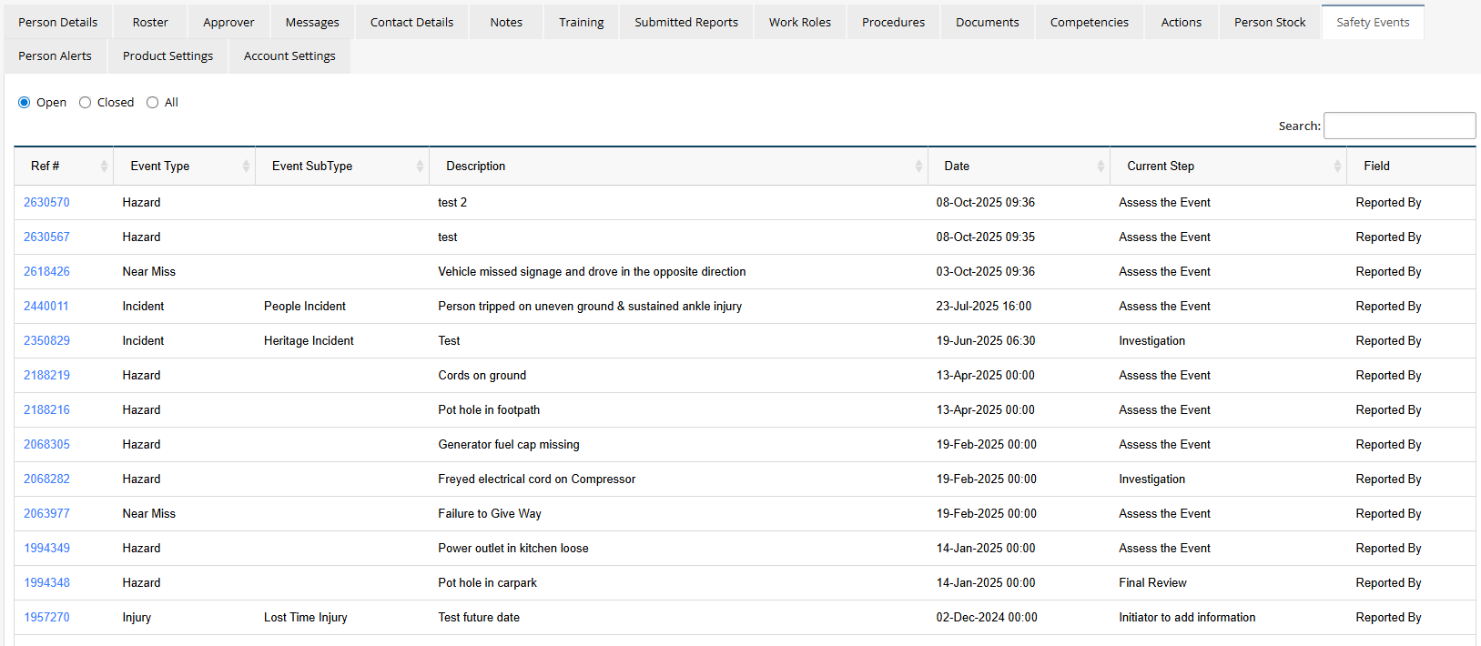Sort by Description column arrows

pyautogui.click(x=918, y=166)
